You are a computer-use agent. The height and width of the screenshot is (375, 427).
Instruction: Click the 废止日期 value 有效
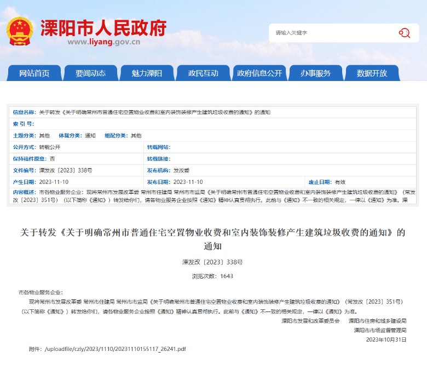(340, 182)
